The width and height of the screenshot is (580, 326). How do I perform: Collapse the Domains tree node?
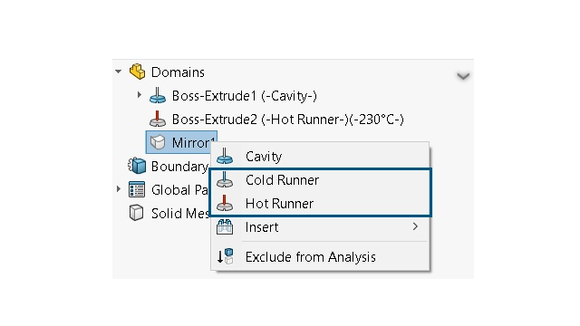coord(119,72)
